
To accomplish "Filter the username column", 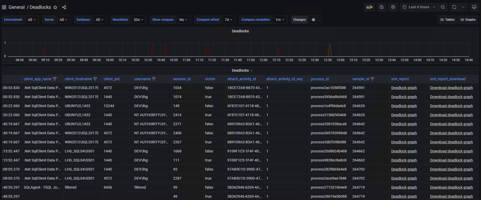I will pyautogui.click(x=154, y=79).
